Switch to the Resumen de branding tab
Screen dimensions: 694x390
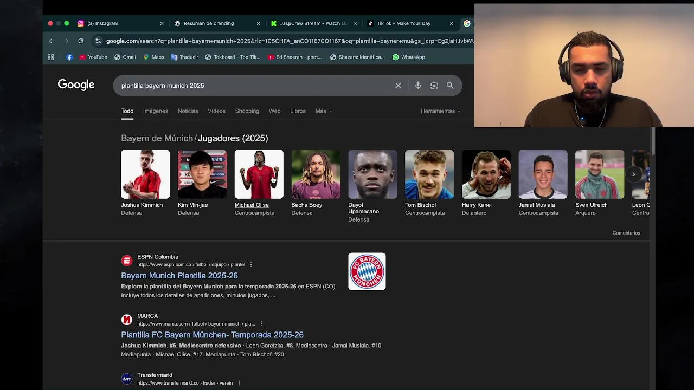[x=217, y=23]
